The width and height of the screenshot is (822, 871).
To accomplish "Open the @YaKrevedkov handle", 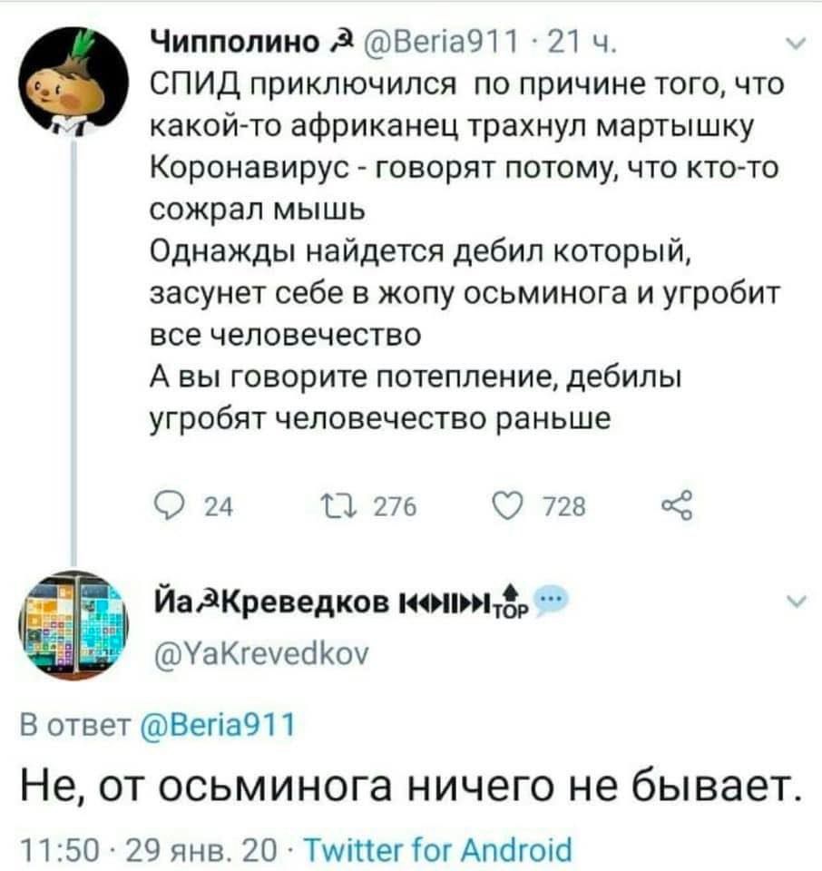I will click(260, 653).
